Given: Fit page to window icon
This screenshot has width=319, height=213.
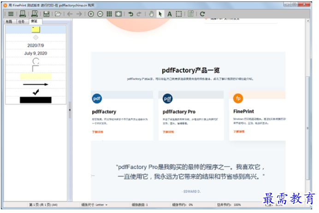Looking at the screenshot, I should coord(118,14).
